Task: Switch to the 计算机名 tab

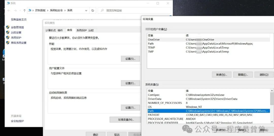Action: (50, 30)
